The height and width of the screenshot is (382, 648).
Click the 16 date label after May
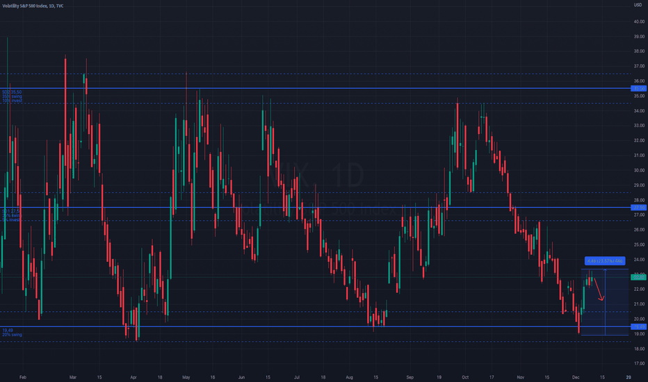[x=213, y=377]
